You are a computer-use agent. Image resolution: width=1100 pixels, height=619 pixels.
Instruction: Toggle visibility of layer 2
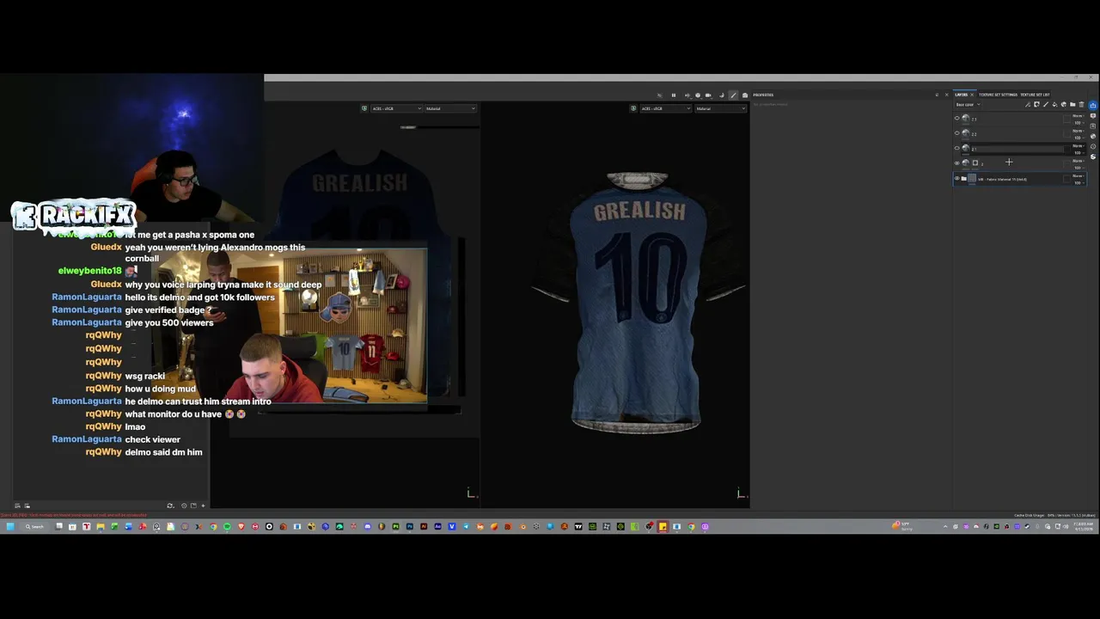click(x=957, y=163)
